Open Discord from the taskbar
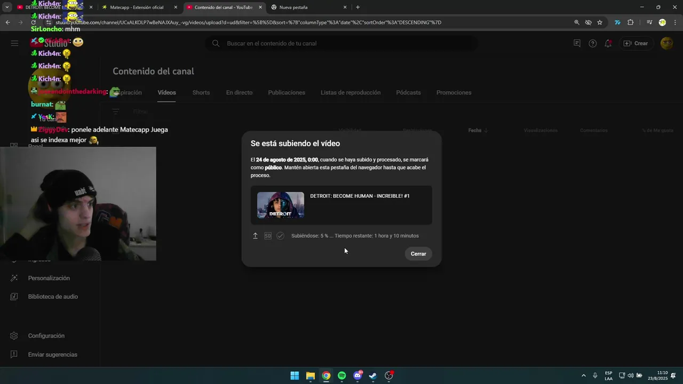Image resolution: width=683 pixels, height=384 pixels. point(358,375)
